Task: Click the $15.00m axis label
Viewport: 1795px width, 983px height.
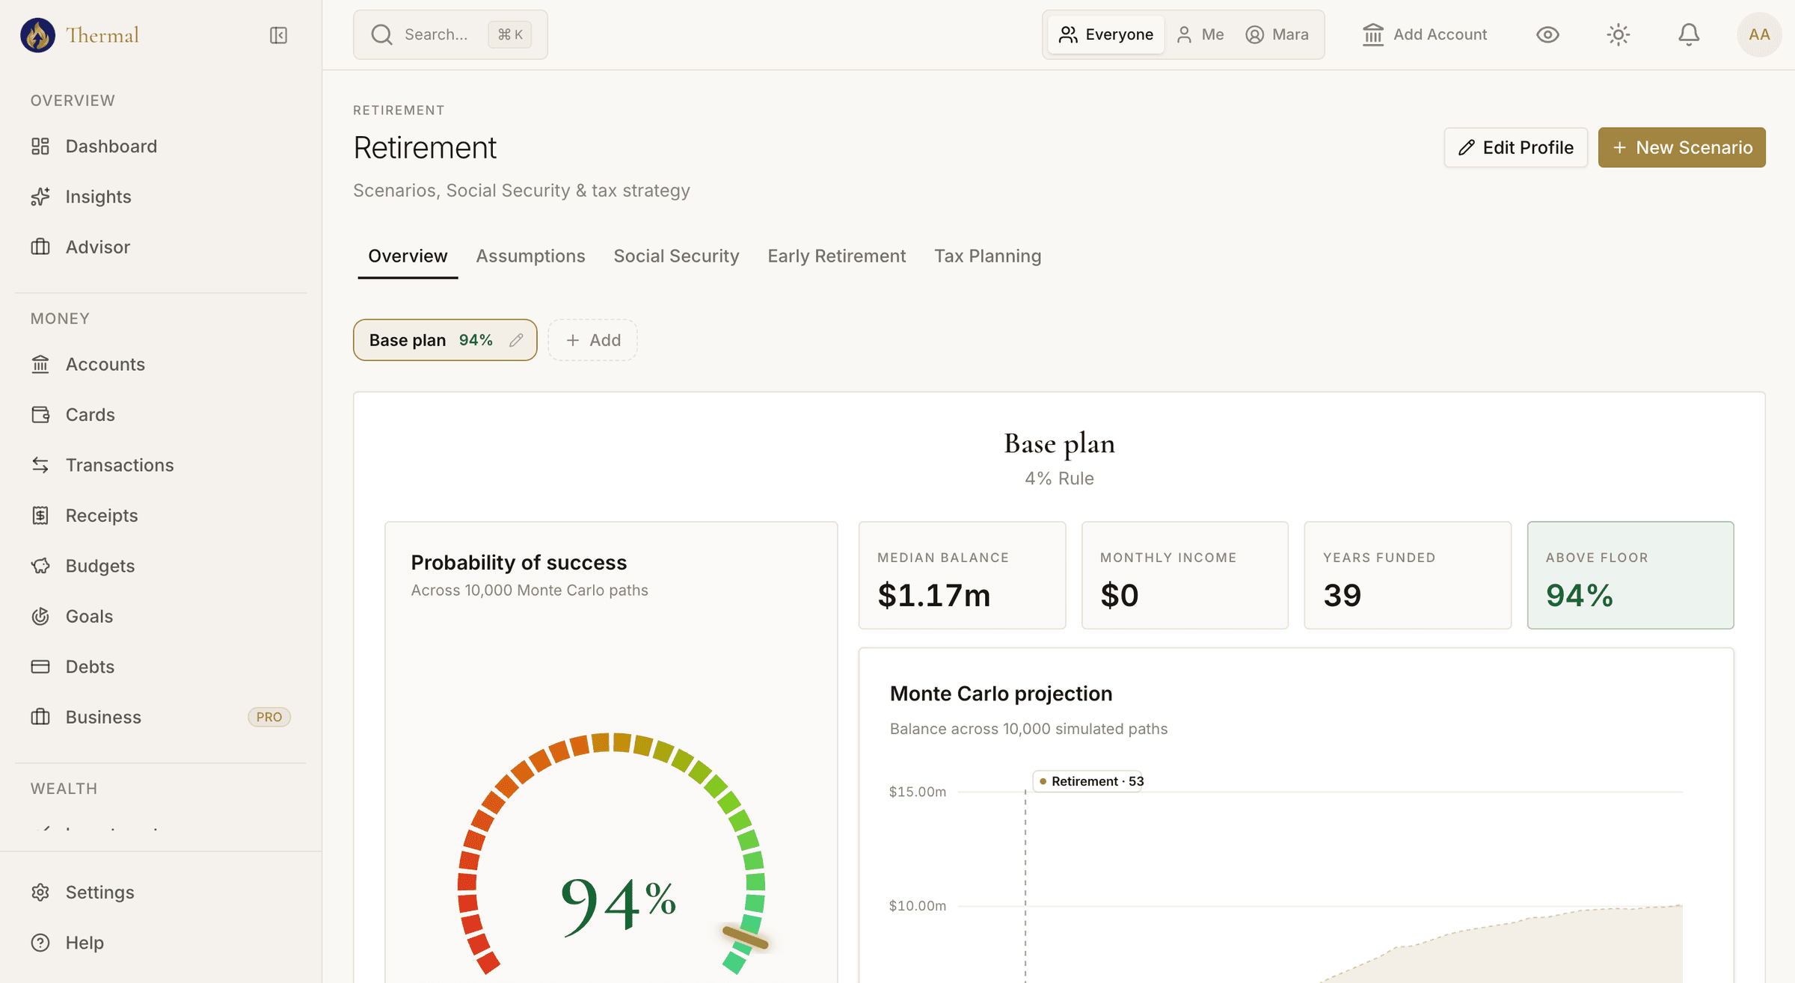Action: [x=917, y=792]
